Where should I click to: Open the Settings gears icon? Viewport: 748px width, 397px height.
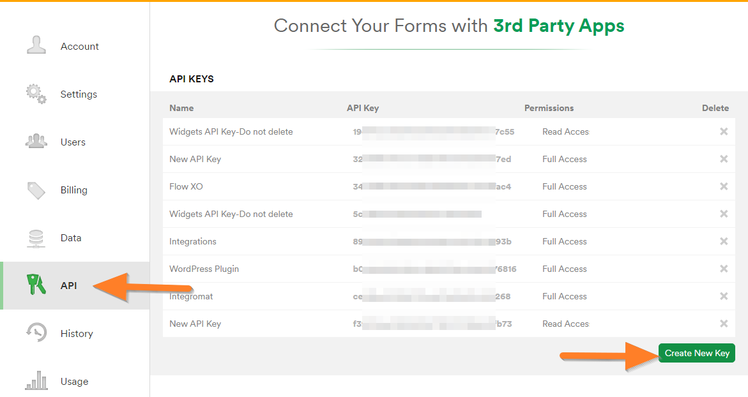[36, 94]
